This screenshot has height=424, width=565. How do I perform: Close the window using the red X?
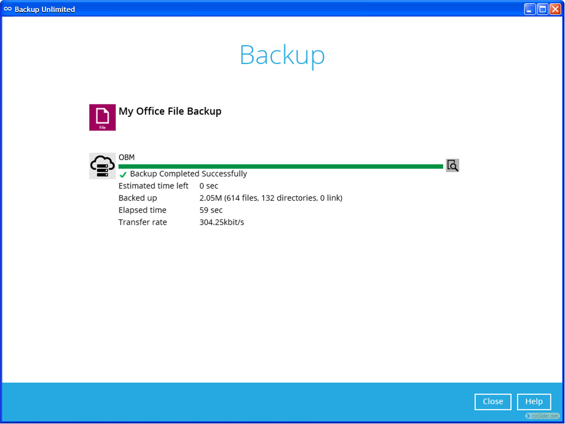555,9
